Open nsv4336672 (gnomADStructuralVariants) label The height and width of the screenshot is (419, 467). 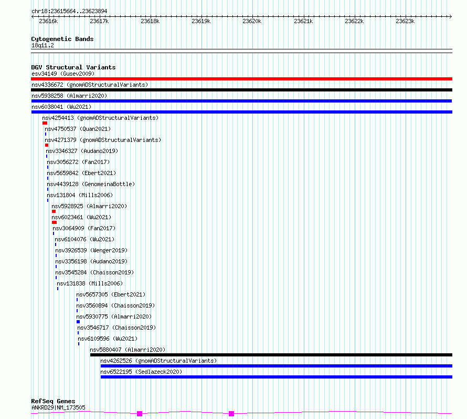[x=90, y=85]
